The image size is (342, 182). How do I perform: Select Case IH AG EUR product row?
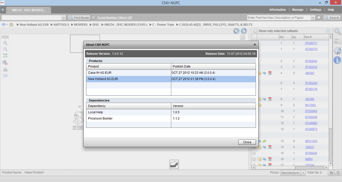click(171, 73)
